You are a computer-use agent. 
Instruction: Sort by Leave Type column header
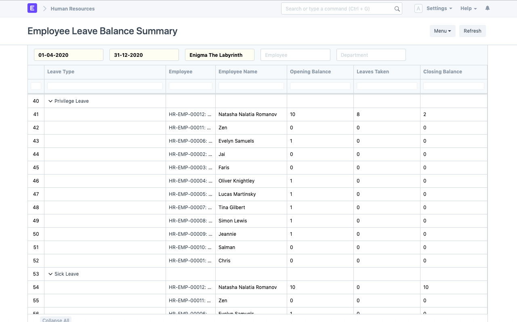coord(105,72)
